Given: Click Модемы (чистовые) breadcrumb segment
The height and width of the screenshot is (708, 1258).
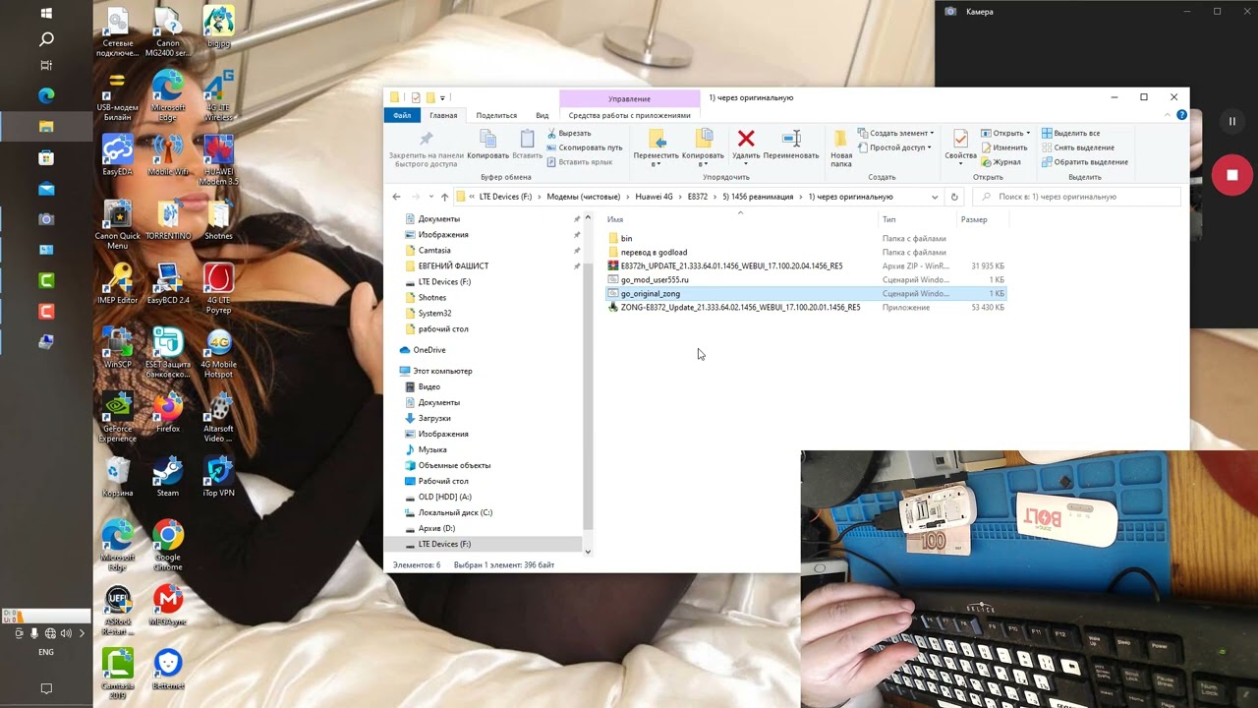Looking at the screenshot, I should (x=583, y=197).
